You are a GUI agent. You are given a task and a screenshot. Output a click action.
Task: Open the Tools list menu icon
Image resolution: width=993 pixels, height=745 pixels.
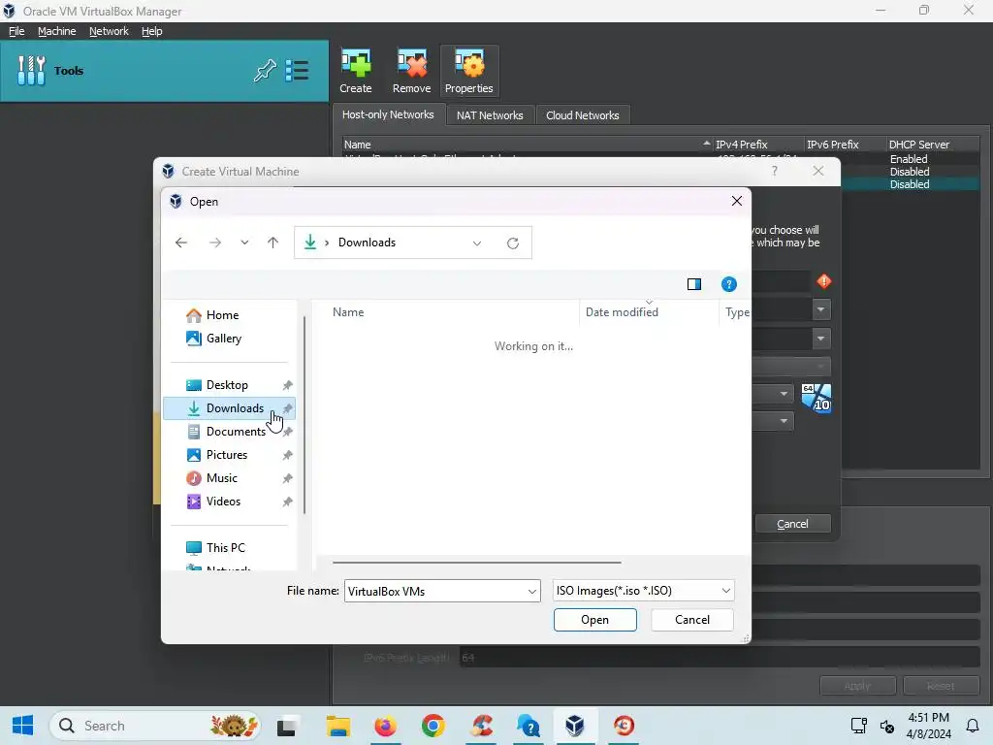pyautogui.click(x=297, y=70)
